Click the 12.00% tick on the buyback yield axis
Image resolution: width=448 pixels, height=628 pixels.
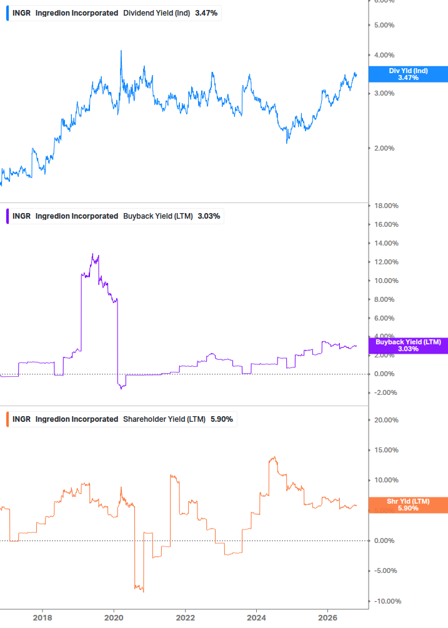386,262
